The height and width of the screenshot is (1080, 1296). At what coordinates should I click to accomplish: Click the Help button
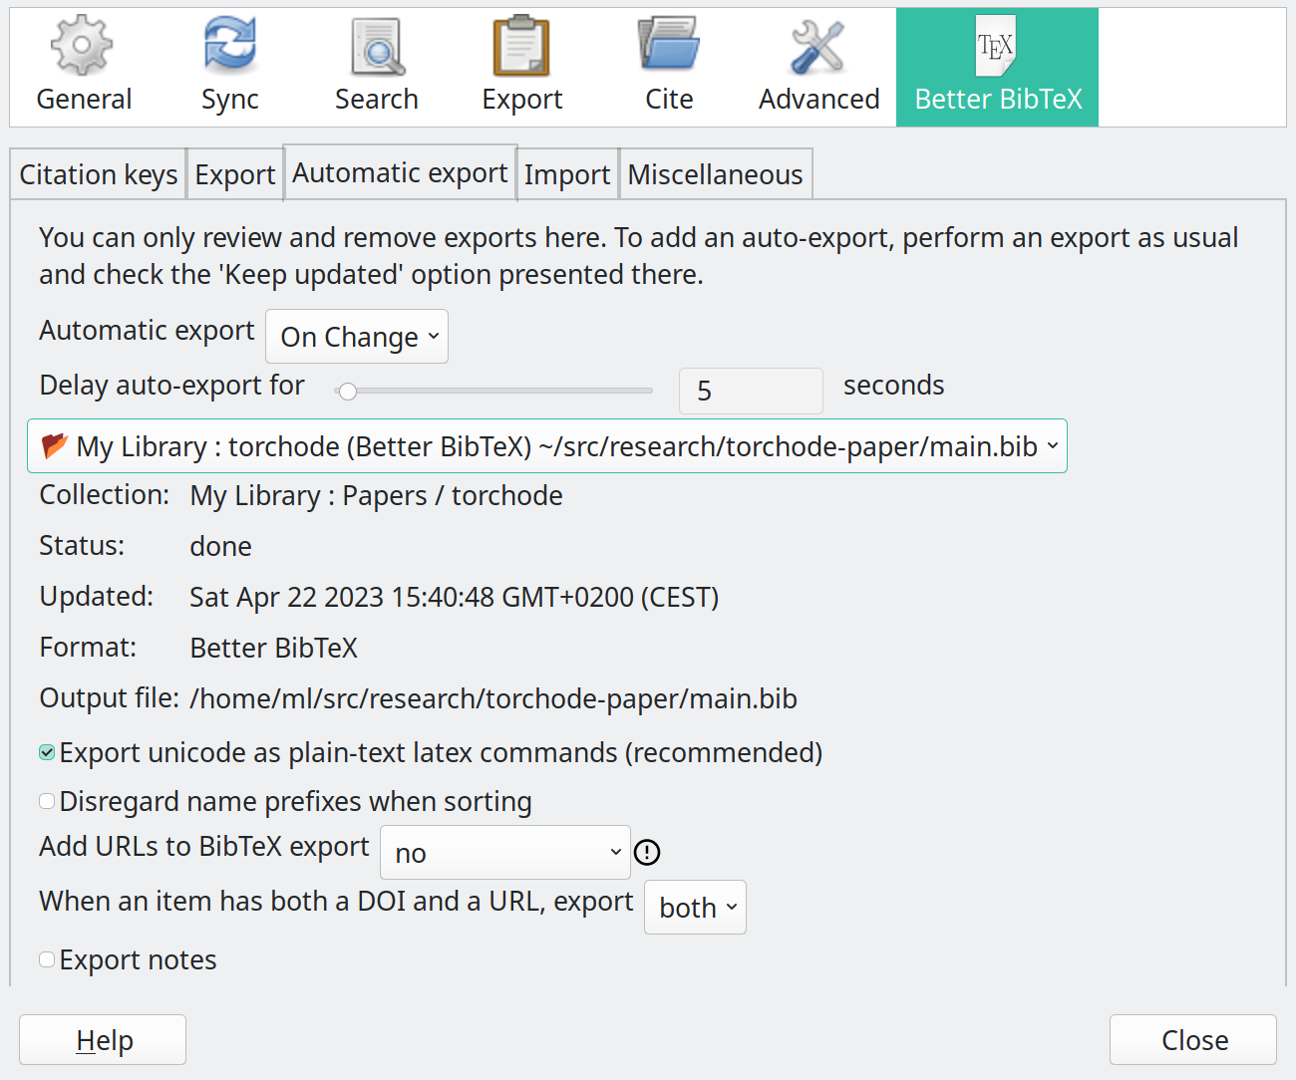[x=103, y=1040]
